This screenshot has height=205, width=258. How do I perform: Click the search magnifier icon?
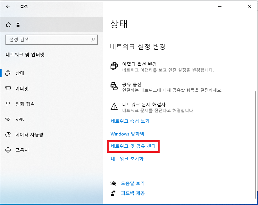(x=93, y=40)
